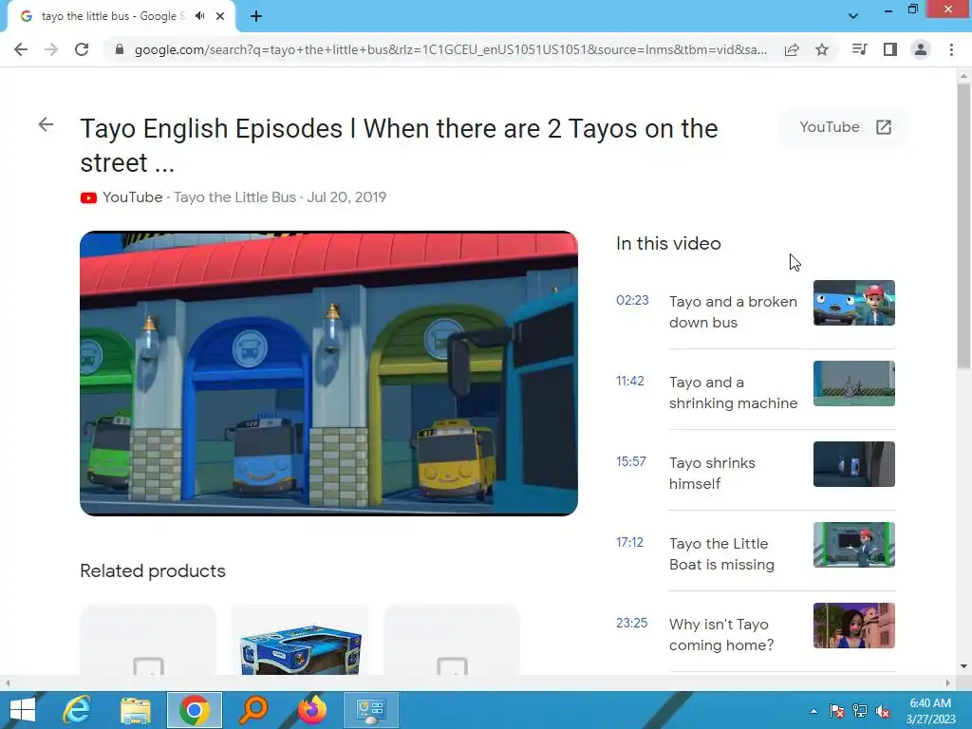
Task: Open thumbnail for Tayo shrinks himself
Action: [x=853, y=463]
